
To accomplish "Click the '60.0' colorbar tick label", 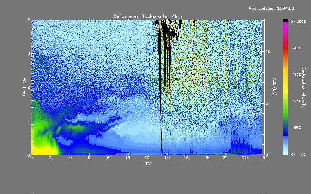I will [x=297, y=128].
